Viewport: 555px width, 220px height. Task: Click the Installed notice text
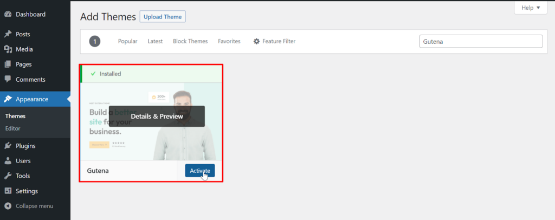(x=111, y=74)
